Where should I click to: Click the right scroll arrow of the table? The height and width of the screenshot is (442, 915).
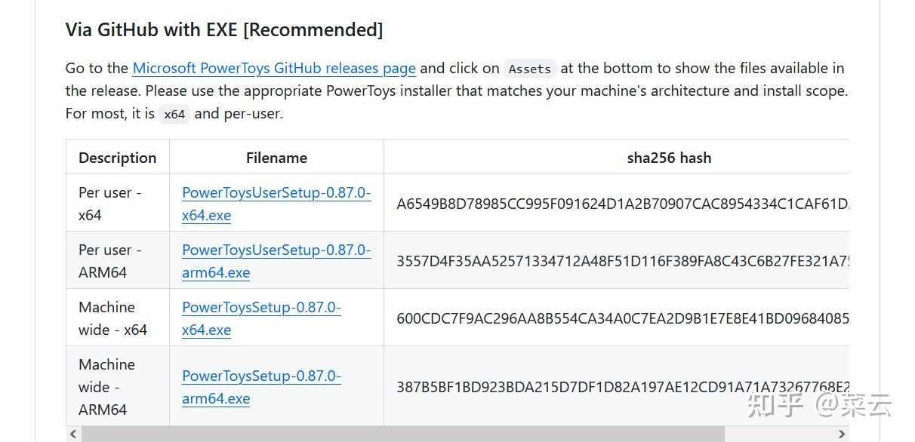[x=841, y=434]
